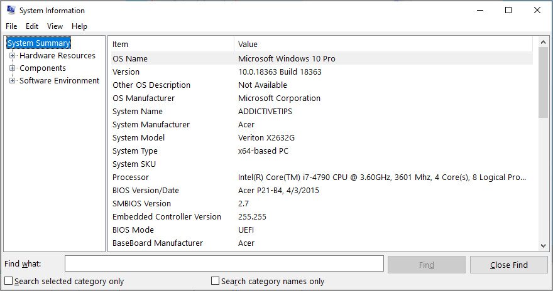Enable Search category names only checkbox
This screenshot has height=291, width=553.
pyautogui.click(x=216, y=281)
